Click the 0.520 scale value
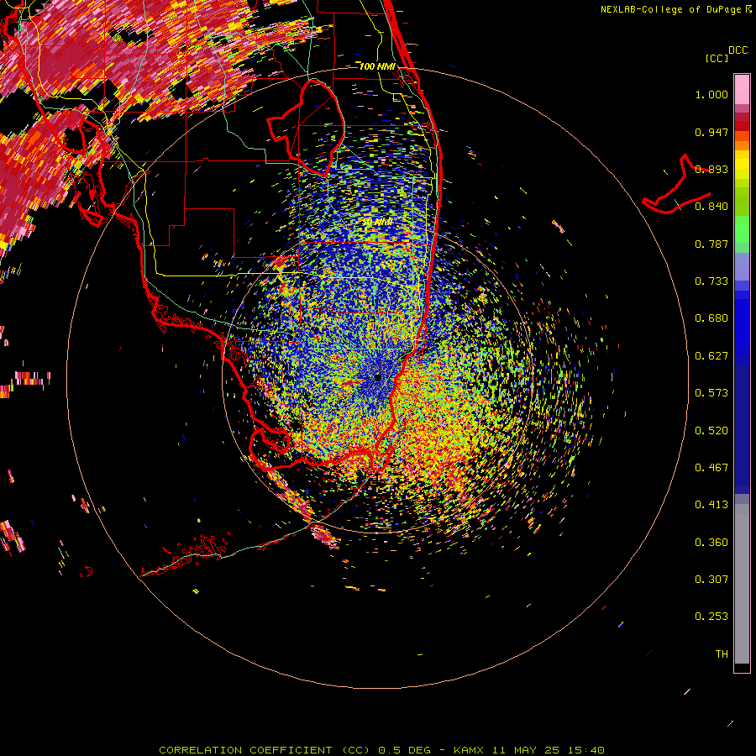 pos(711,431)
